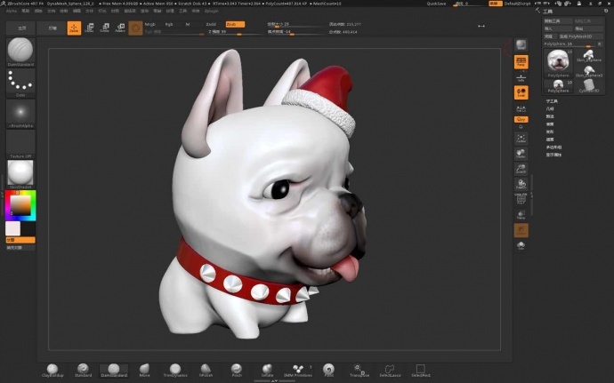Screen dimensions: 614x383
Task: Toggle Mrgb mode
Action: (150, 24)
